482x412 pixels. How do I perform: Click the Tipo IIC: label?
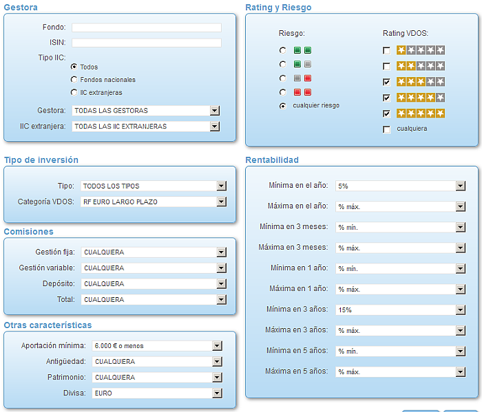[x=52, y=58]
